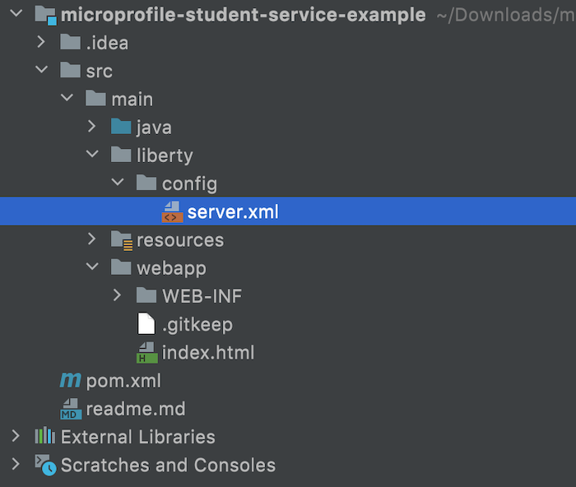This screenshot has width=576, height=487.
Task: Collapse the liberty folder arrow
Action: tap(92, 154)
